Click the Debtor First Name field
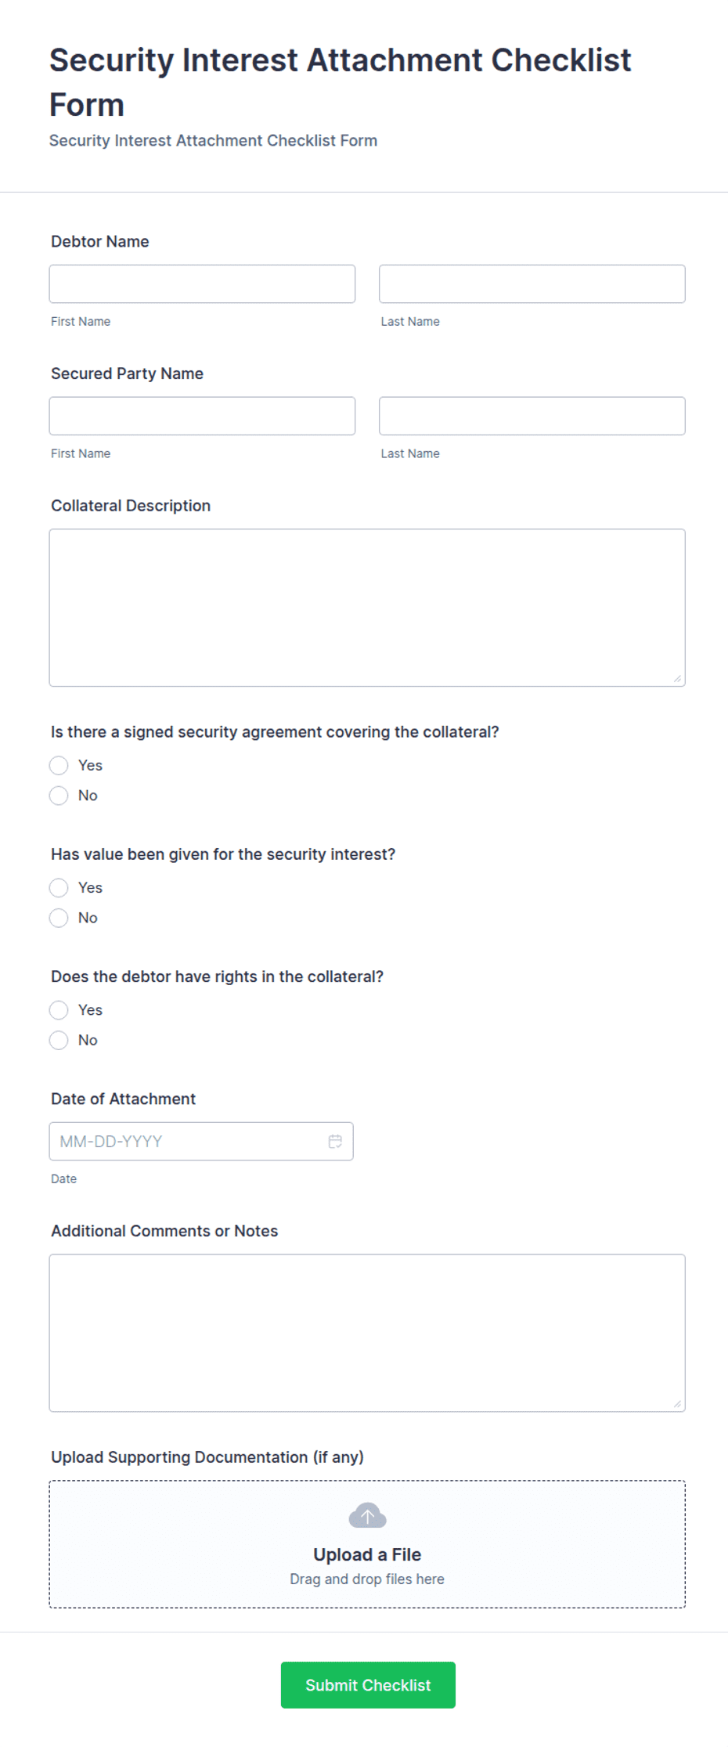Viewport: 728px width, 1747px height. tap(202, 283)
